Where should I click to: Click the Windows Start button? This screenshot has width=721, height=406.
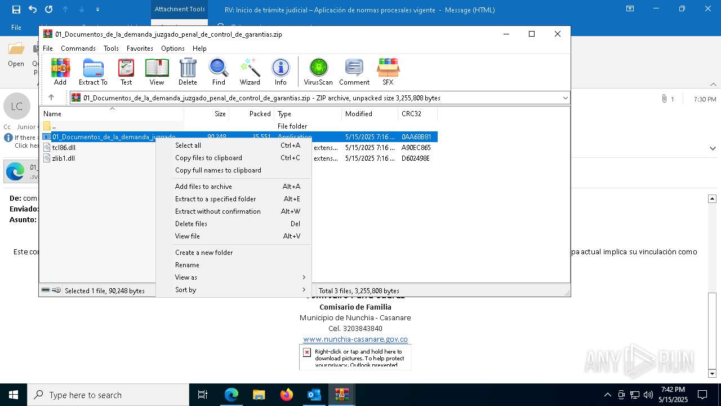[x=14, y=395]
